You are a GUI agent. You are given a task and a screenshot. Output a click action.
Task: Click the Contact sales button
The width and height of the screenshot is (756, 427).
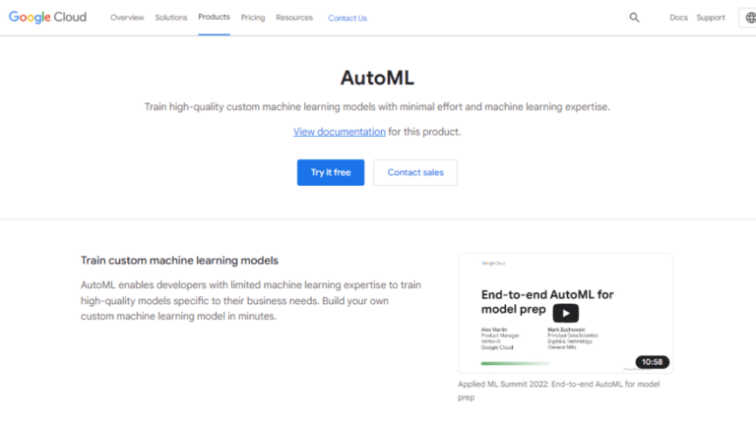[415, 172]
